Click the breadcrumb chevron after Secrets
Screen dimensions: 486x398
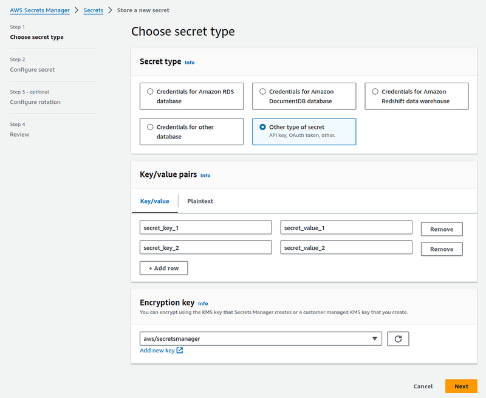[x=110, y=10]
